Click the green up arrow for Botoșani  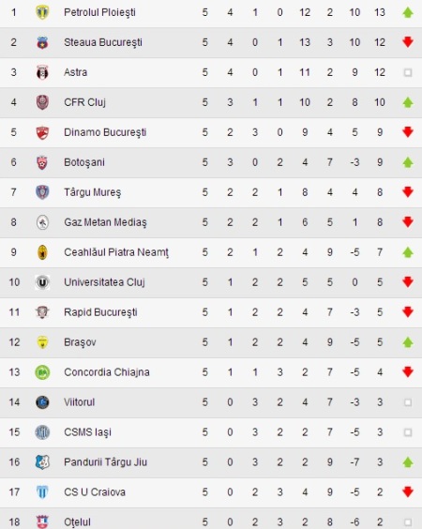click(408, 162)
